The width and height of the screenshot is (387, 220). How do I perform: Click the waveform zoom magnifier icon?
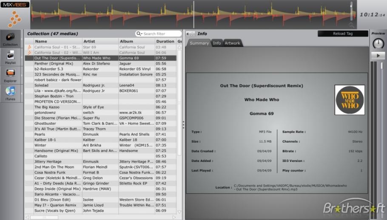pos(351,25)
